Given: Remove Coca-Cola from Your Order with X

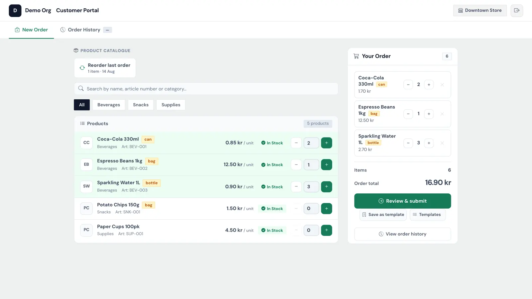Looking at the screenshot, I should [442, 85].
